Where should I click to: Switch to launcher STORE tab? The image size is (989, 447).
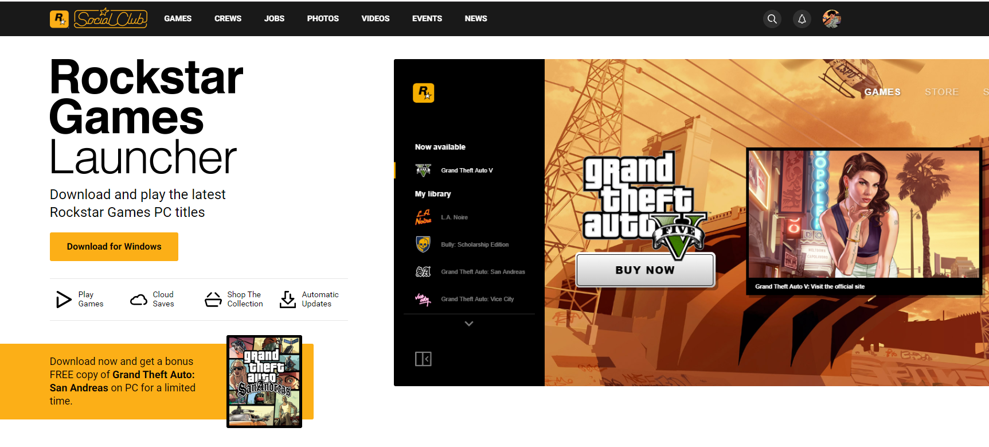tap(941, 92)
